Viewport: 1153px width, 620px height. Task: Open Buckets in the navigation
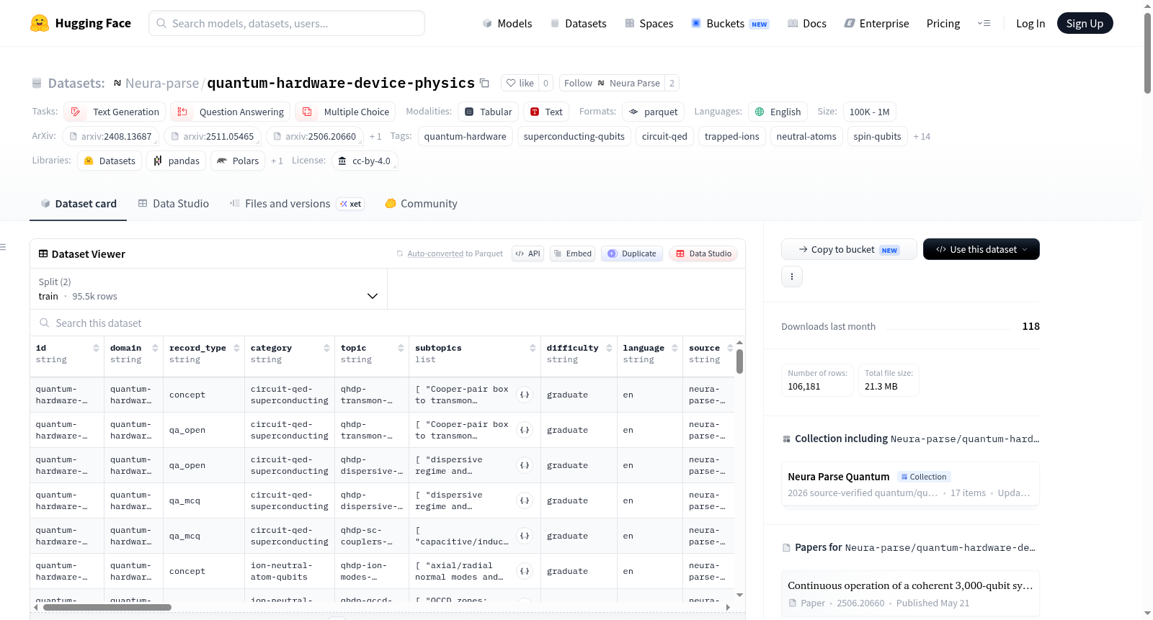tap(730, 24)
